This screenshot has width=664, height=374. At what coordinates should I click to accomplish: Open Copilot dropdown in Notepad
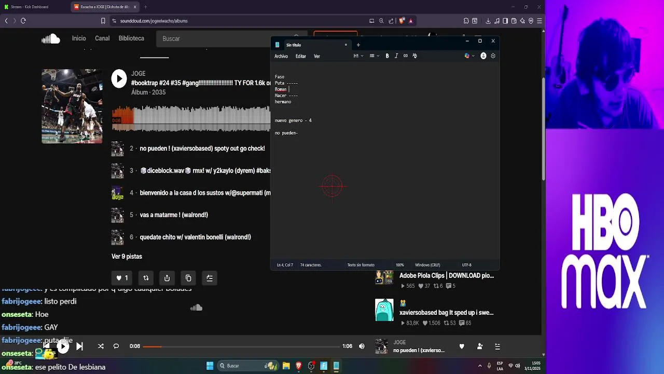469,56
